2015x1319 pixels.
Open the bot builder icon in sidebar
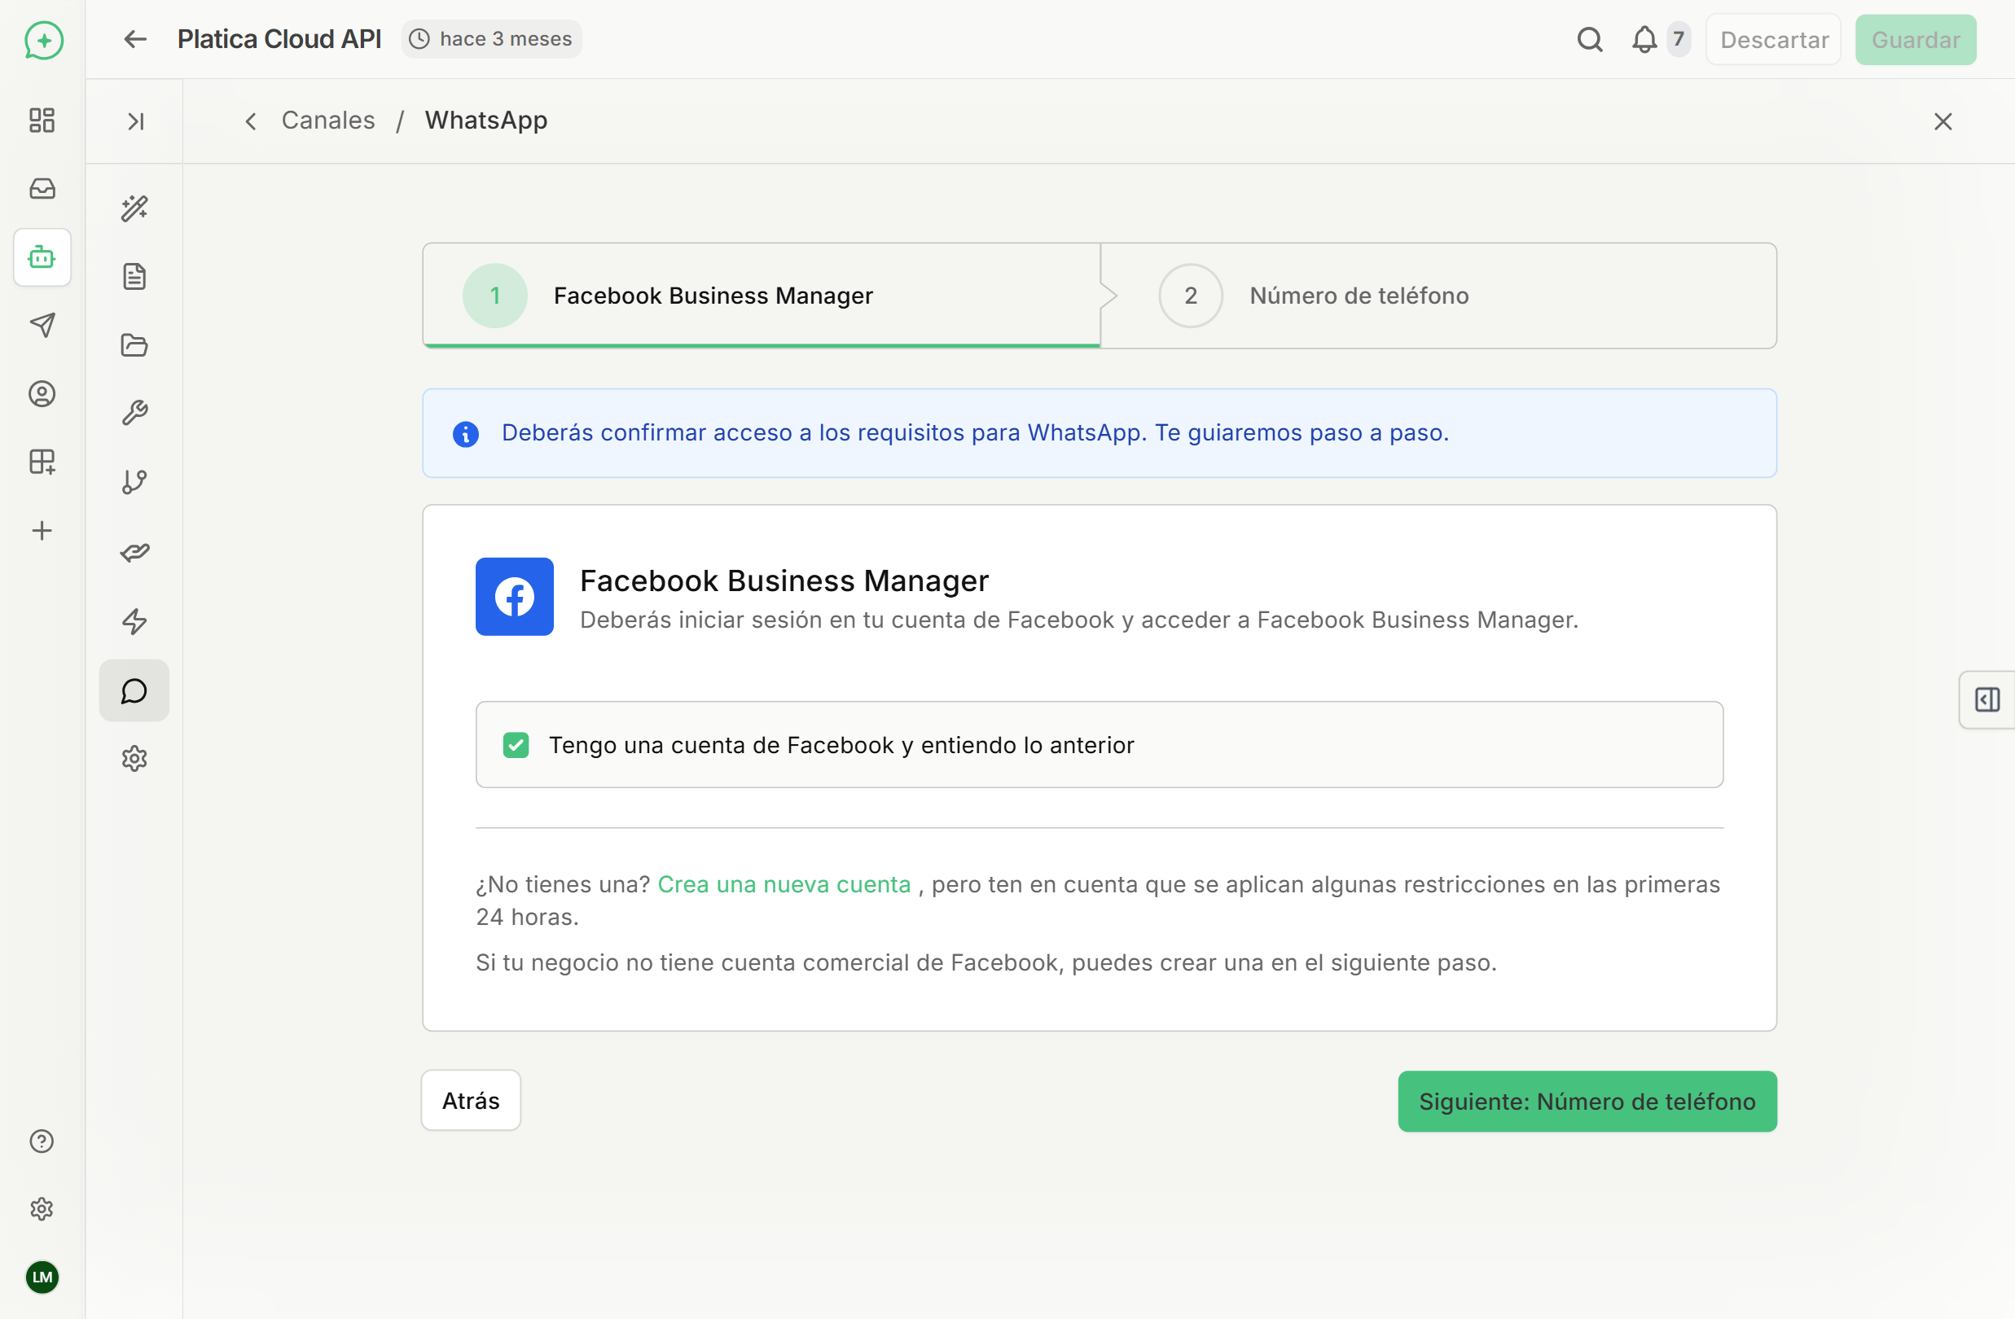(42, 256)
